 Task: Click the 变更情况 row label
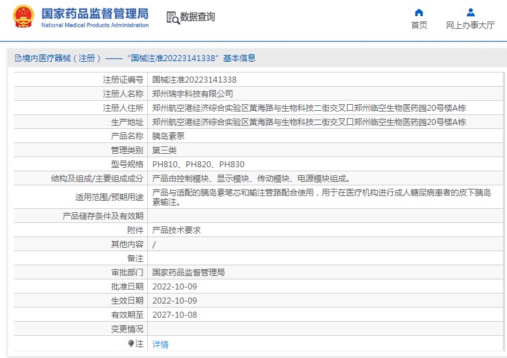point(127,329)
